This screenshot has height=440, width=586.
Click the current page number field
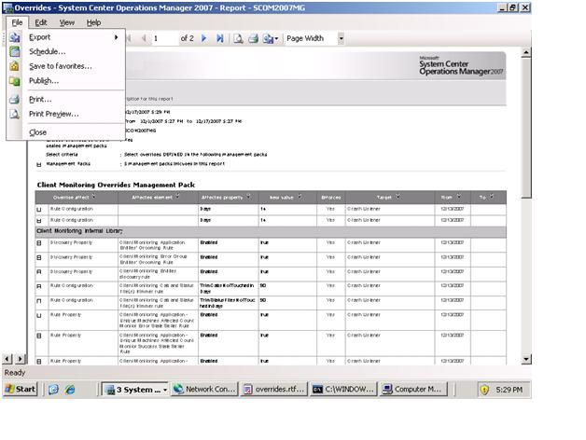click(164, 38)
